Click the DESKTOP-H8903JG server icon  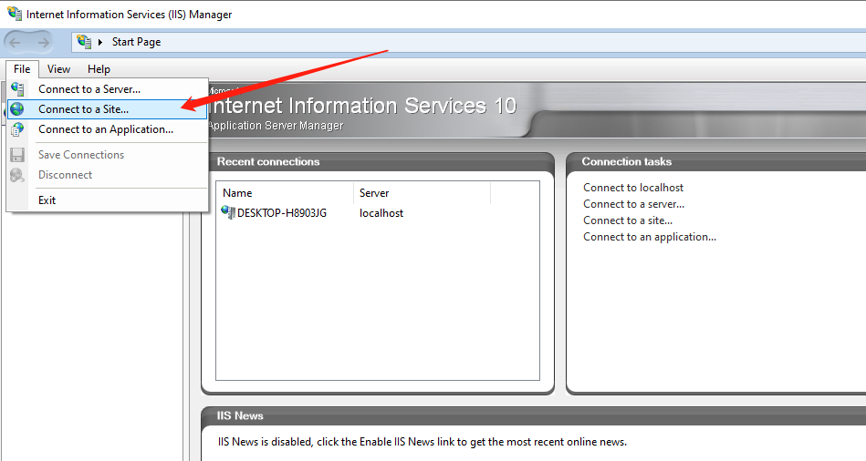pos(228,213)
